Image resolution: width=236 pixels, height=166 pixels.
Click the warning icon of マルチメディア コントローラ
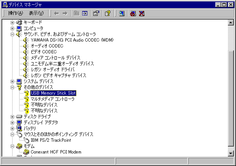[27, 99]
